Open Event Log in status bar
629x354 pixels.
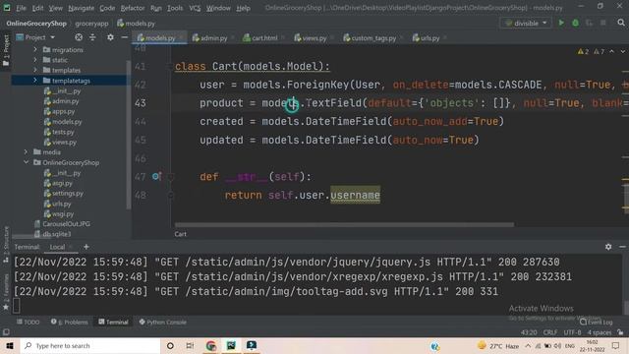pyautogui.click(x=597, y=323)
